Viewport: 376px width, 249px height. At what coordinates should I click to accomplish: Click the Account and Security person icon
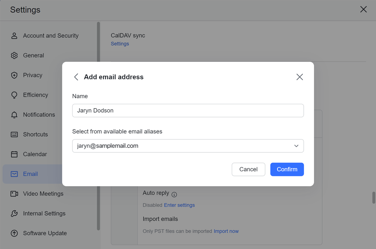tap(14, 36)
